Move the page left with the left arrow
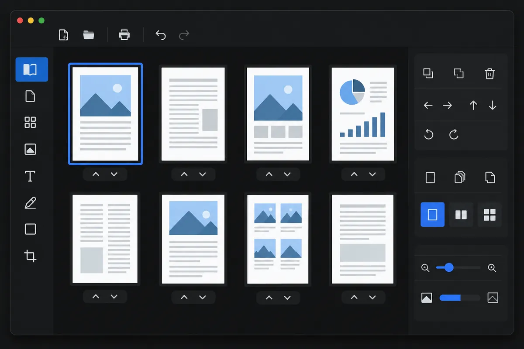Image resolution: width=524 pixels, height=349 pixels. (x=428, y=105)
